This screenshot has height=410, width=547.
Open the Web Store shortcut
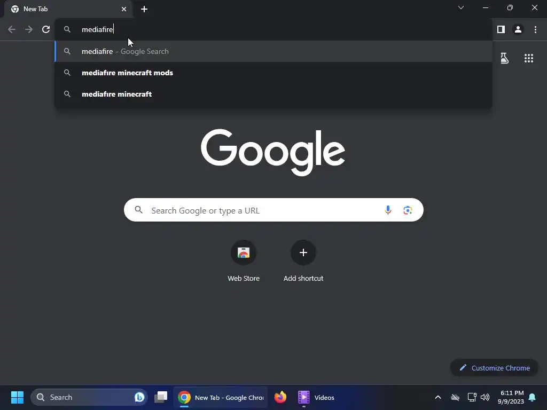[x=244, y=261]
